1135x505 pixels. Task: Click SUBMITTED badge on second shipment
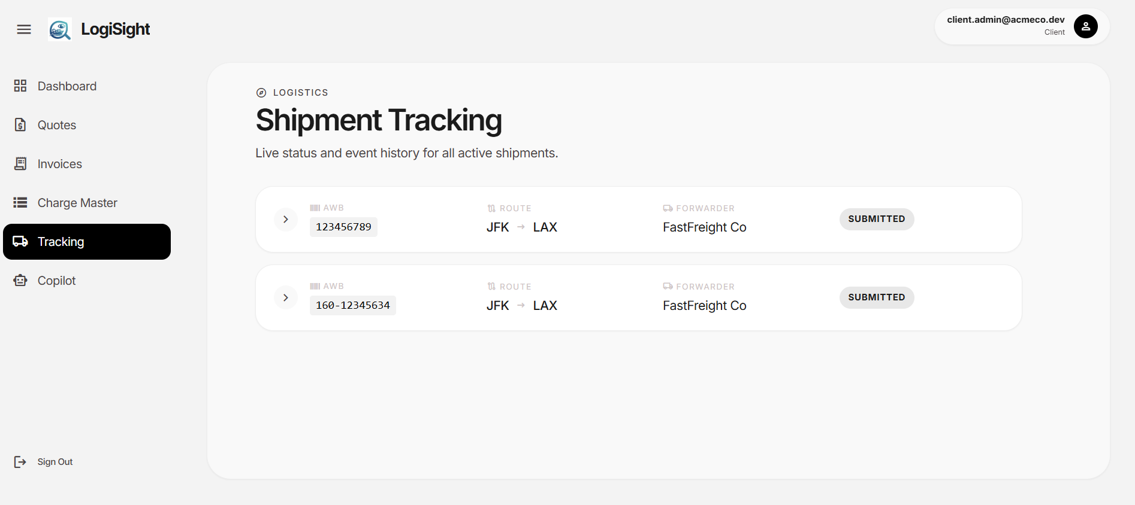click(877, 297)
